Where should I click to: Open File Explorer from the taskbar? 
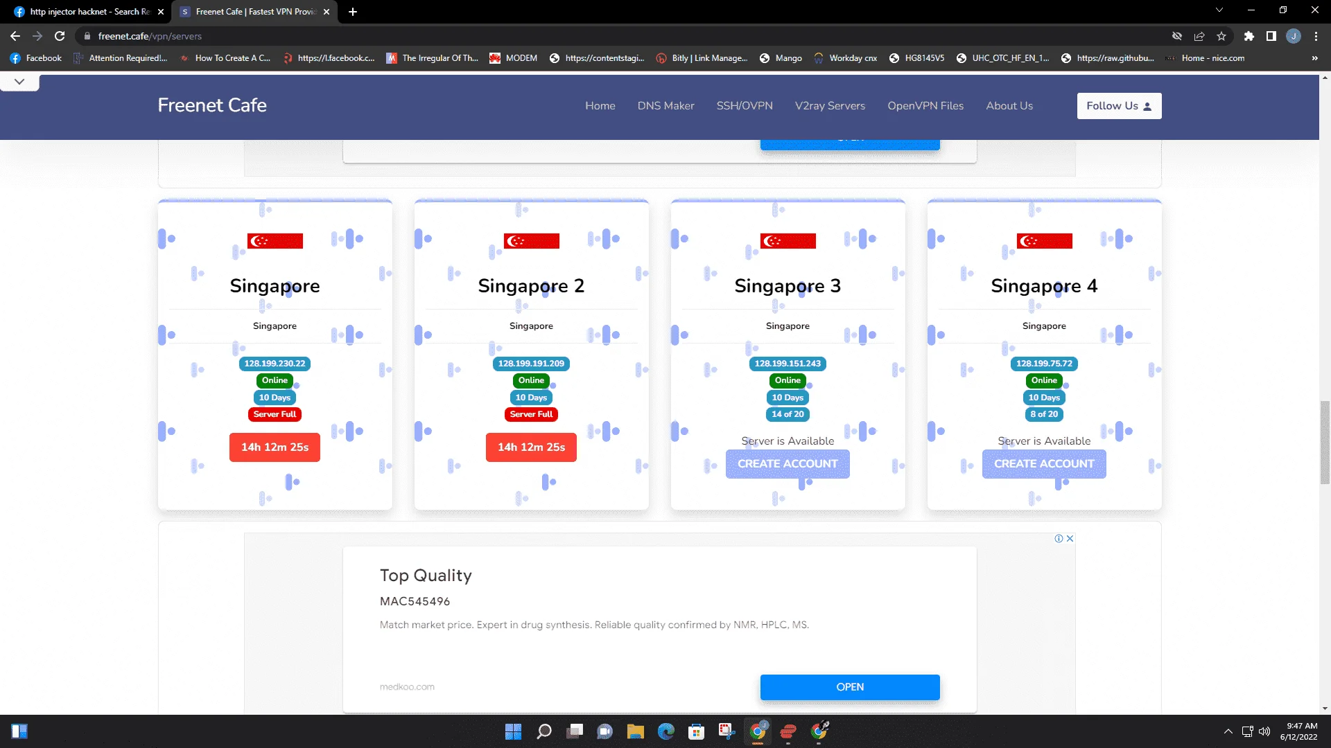(636, 731)
